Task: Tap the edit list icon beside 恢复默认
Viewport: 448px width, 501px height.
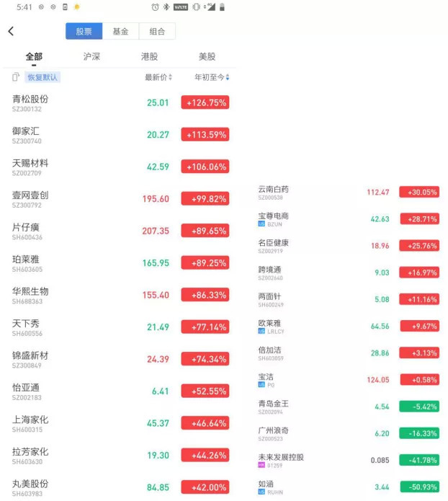Action: 16,77
